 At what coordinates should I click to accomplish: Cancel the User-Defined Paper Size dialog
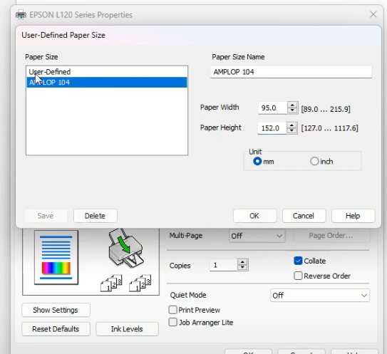pyautogui.click(x=304, y=216)
